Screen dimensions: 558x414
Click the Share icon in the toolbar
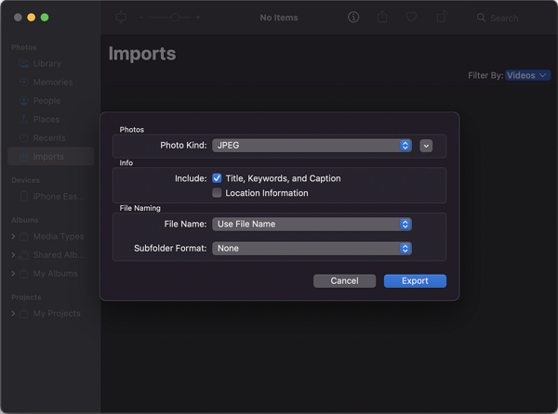[x=382, y=18]
